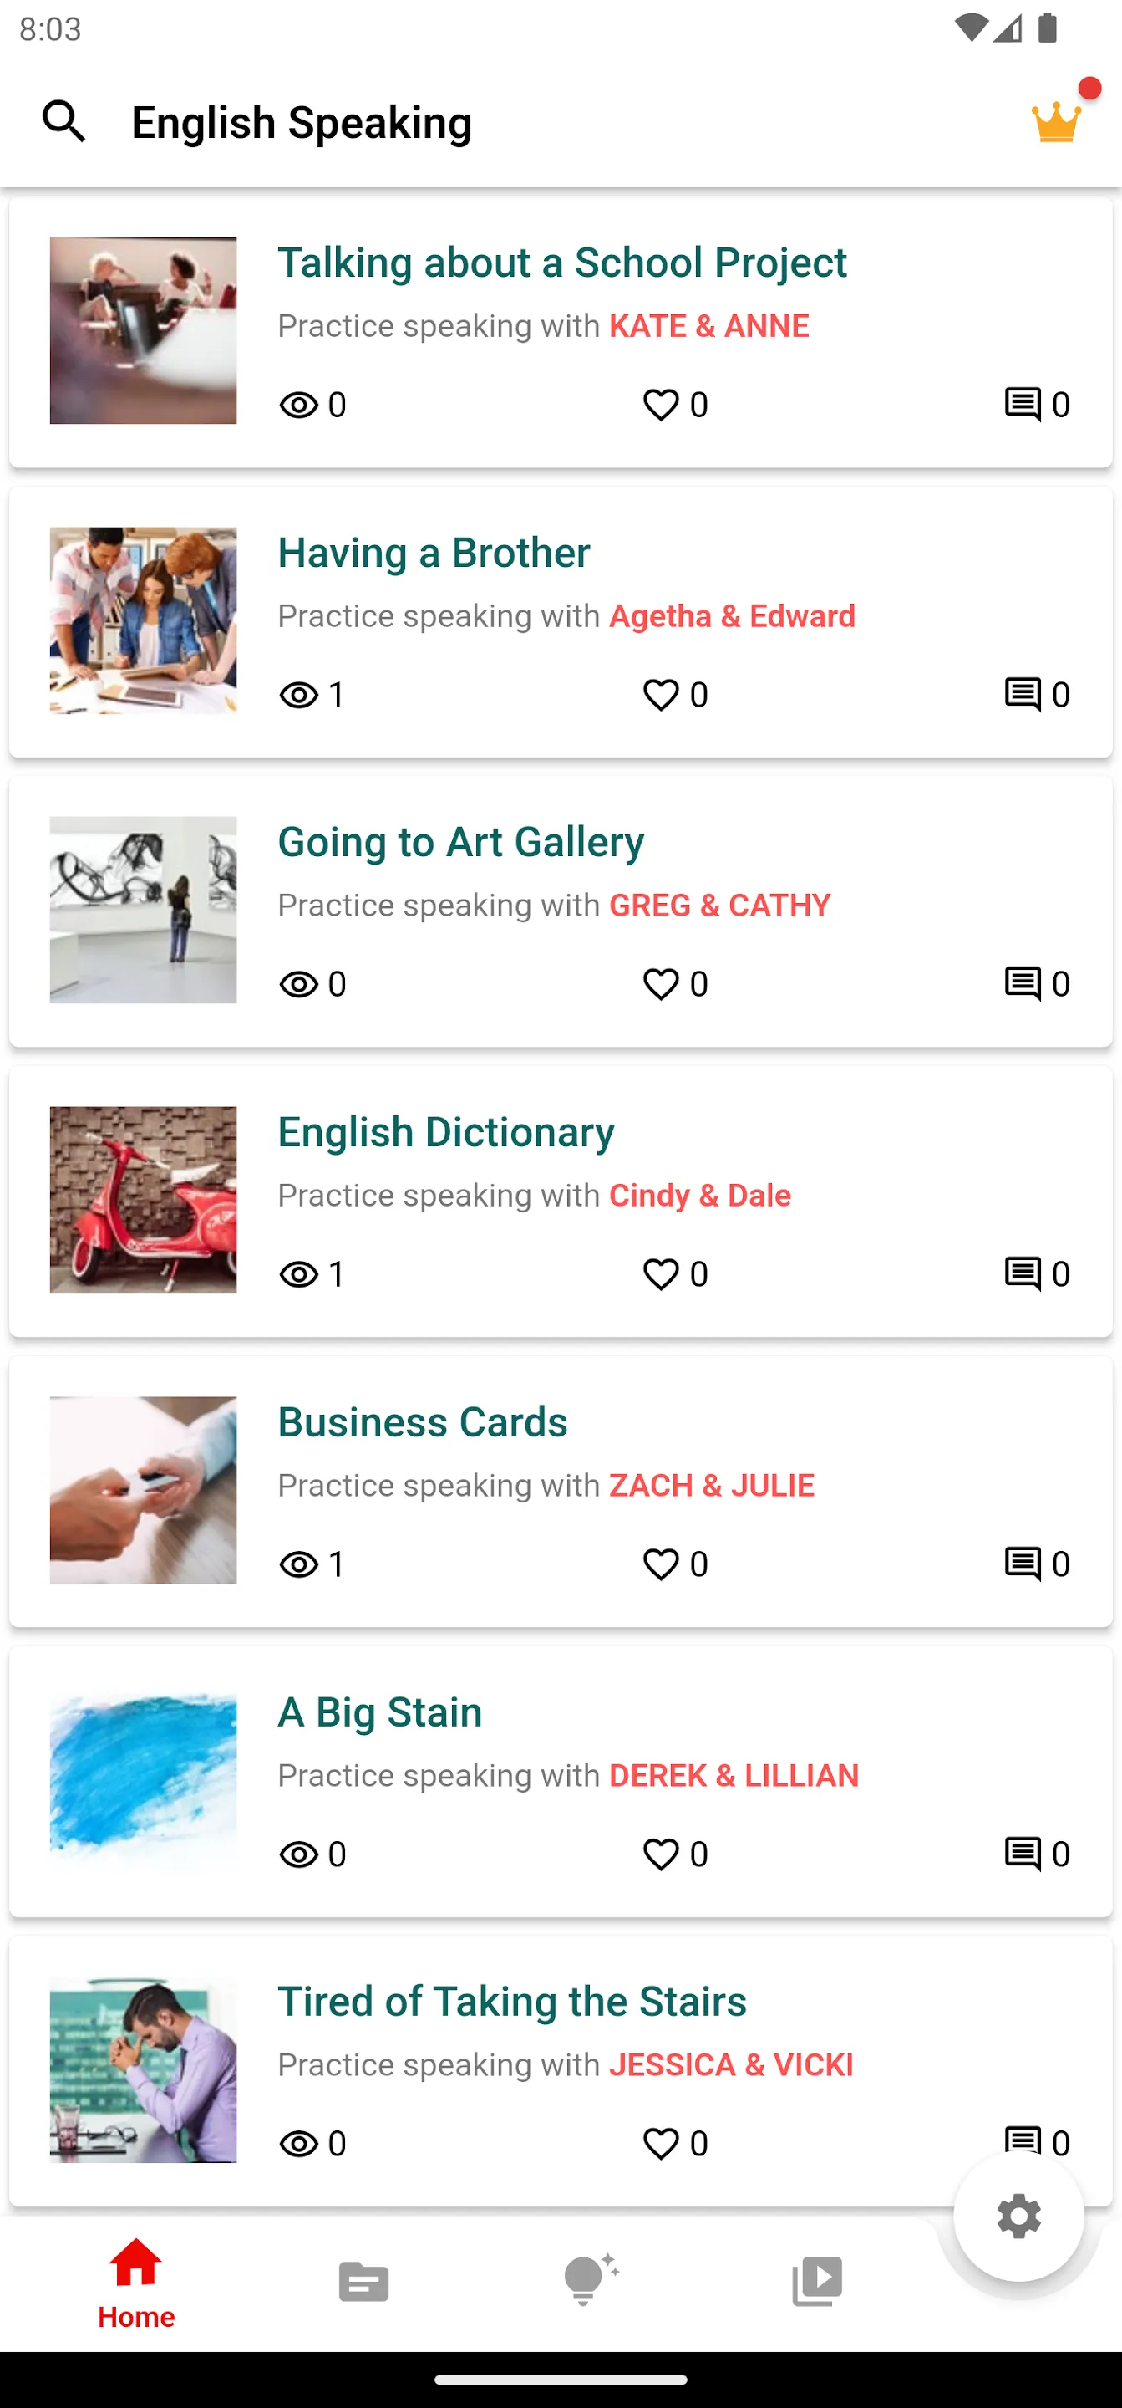Screen dimensions: 1122x2408
Task: Select the Home tab
Action: (136, 2283)
